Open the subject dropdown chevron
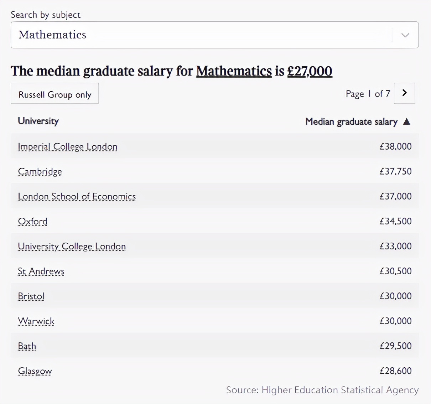 (x=405, y=35)
